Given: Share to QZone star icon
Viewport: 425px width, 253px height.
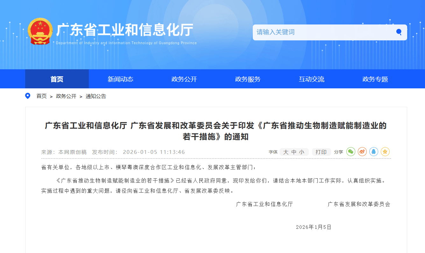Looking at the screenshot, I should pyautogui.click(x=385, y=152).
